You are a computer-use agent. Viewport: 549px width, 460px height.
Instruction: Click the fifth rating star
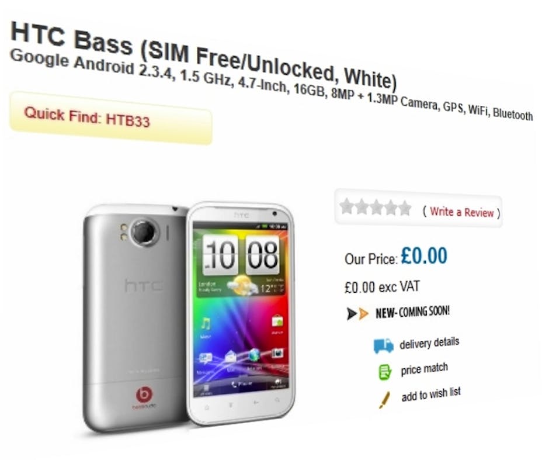[x=405, y=208]
